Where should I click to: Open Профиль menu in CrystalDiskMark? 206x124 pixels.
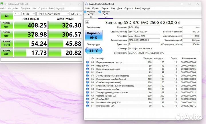(x=25, y=8)
